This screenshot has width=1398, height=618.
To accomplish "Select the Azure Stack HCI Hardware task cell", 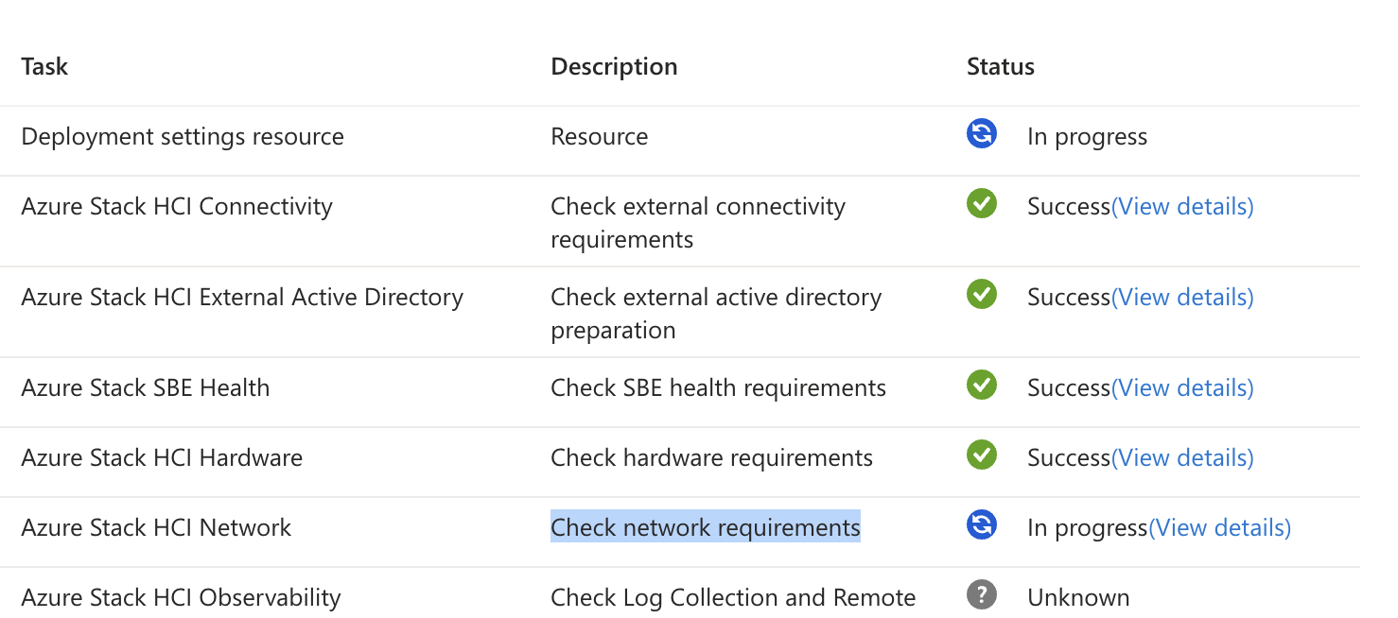I will pos(162,457).
